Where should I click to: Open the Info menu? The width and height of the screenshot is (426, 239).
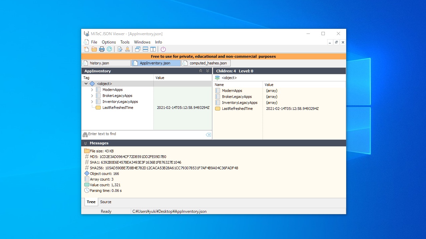158,42
